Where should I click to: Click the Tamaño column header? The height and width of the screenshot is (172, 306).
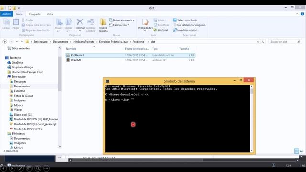[x=184, y=49]
